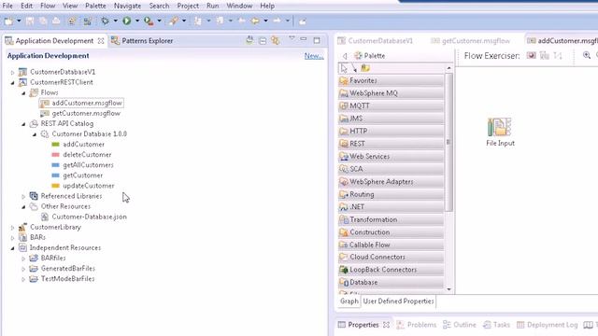This screenshot has height=336, width=598.
Task: Collapse the REST API Catalog node
Action: [23, 124]
